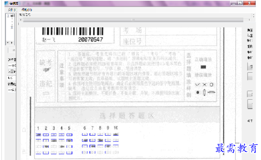
Task: Select option C bubble for question 2
Action: click(x=46, y=147)
